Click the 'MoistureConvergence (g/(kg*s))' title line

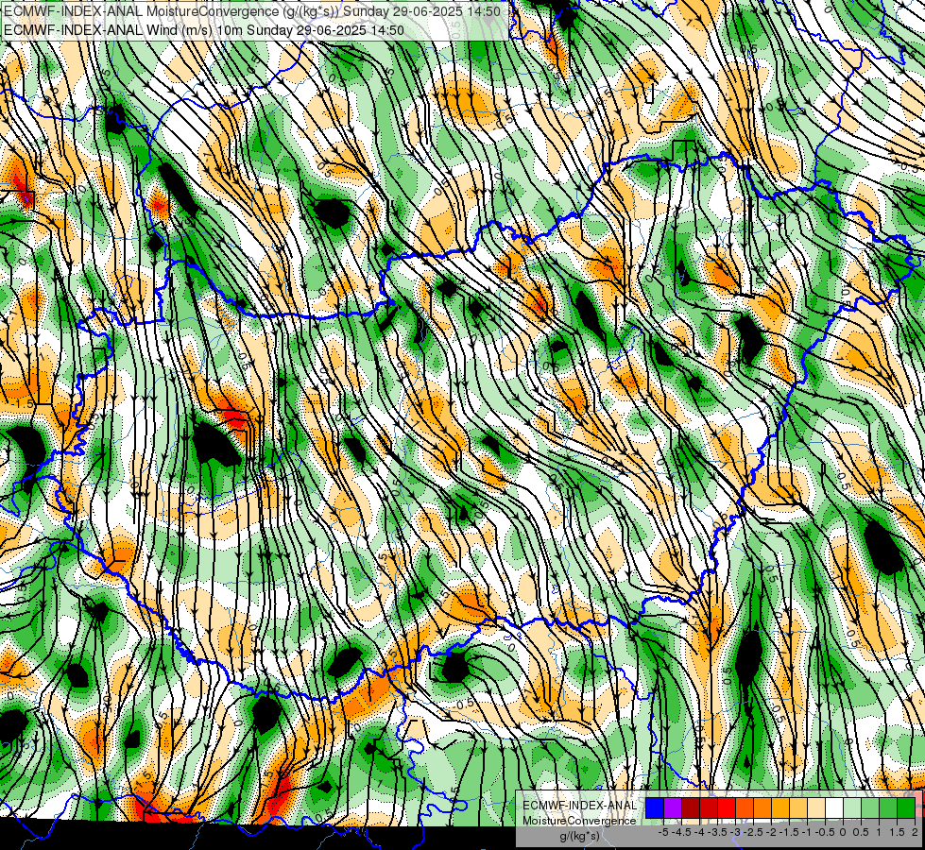click(252, 11)
